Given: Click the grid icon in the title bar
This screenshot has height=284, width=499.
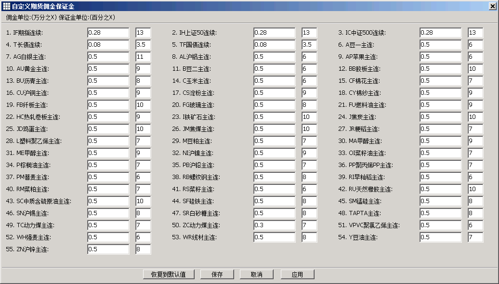Looking at the screenshot, I should coord(6,5).
